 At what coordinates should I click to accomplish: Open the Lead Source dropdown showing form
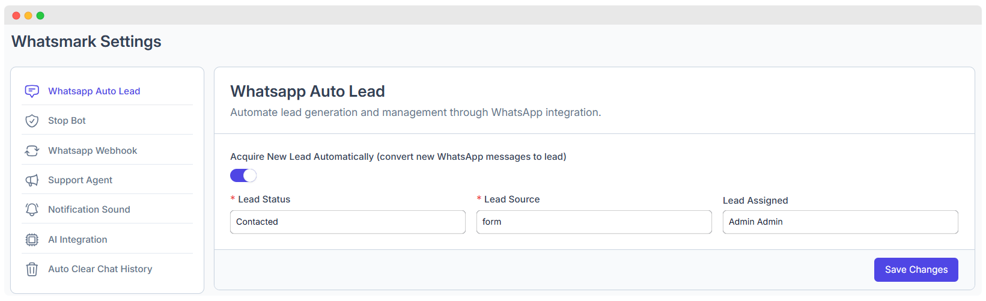click(x=594, y=222)
